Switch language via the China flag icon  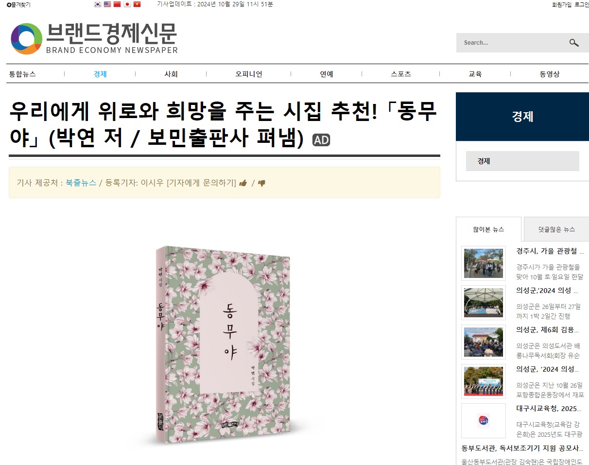click(x=117, y=4)
